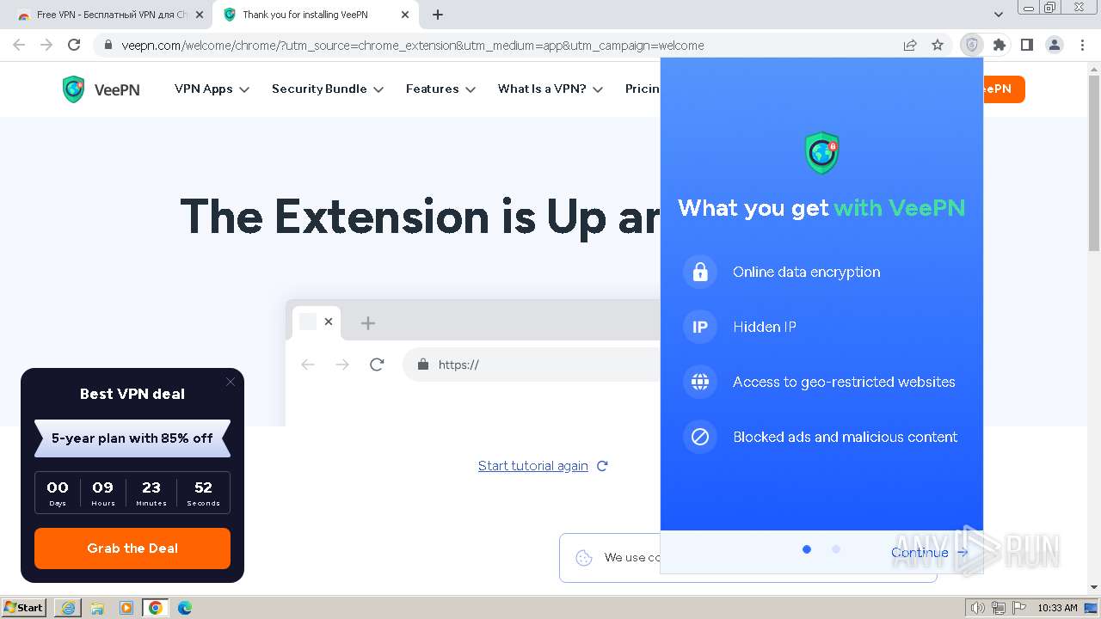
Task: Select the second pagination dot in popup
Action: [x=836, y=549]
